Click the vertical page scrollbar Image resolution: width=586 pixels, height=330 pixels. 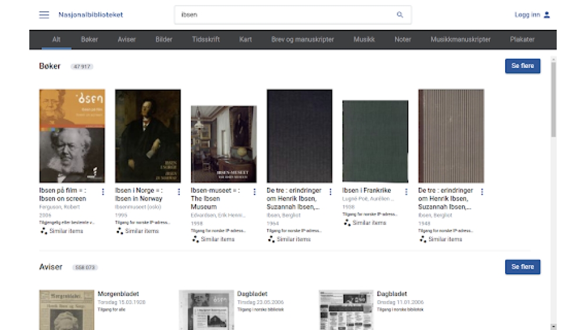[553, 100]
